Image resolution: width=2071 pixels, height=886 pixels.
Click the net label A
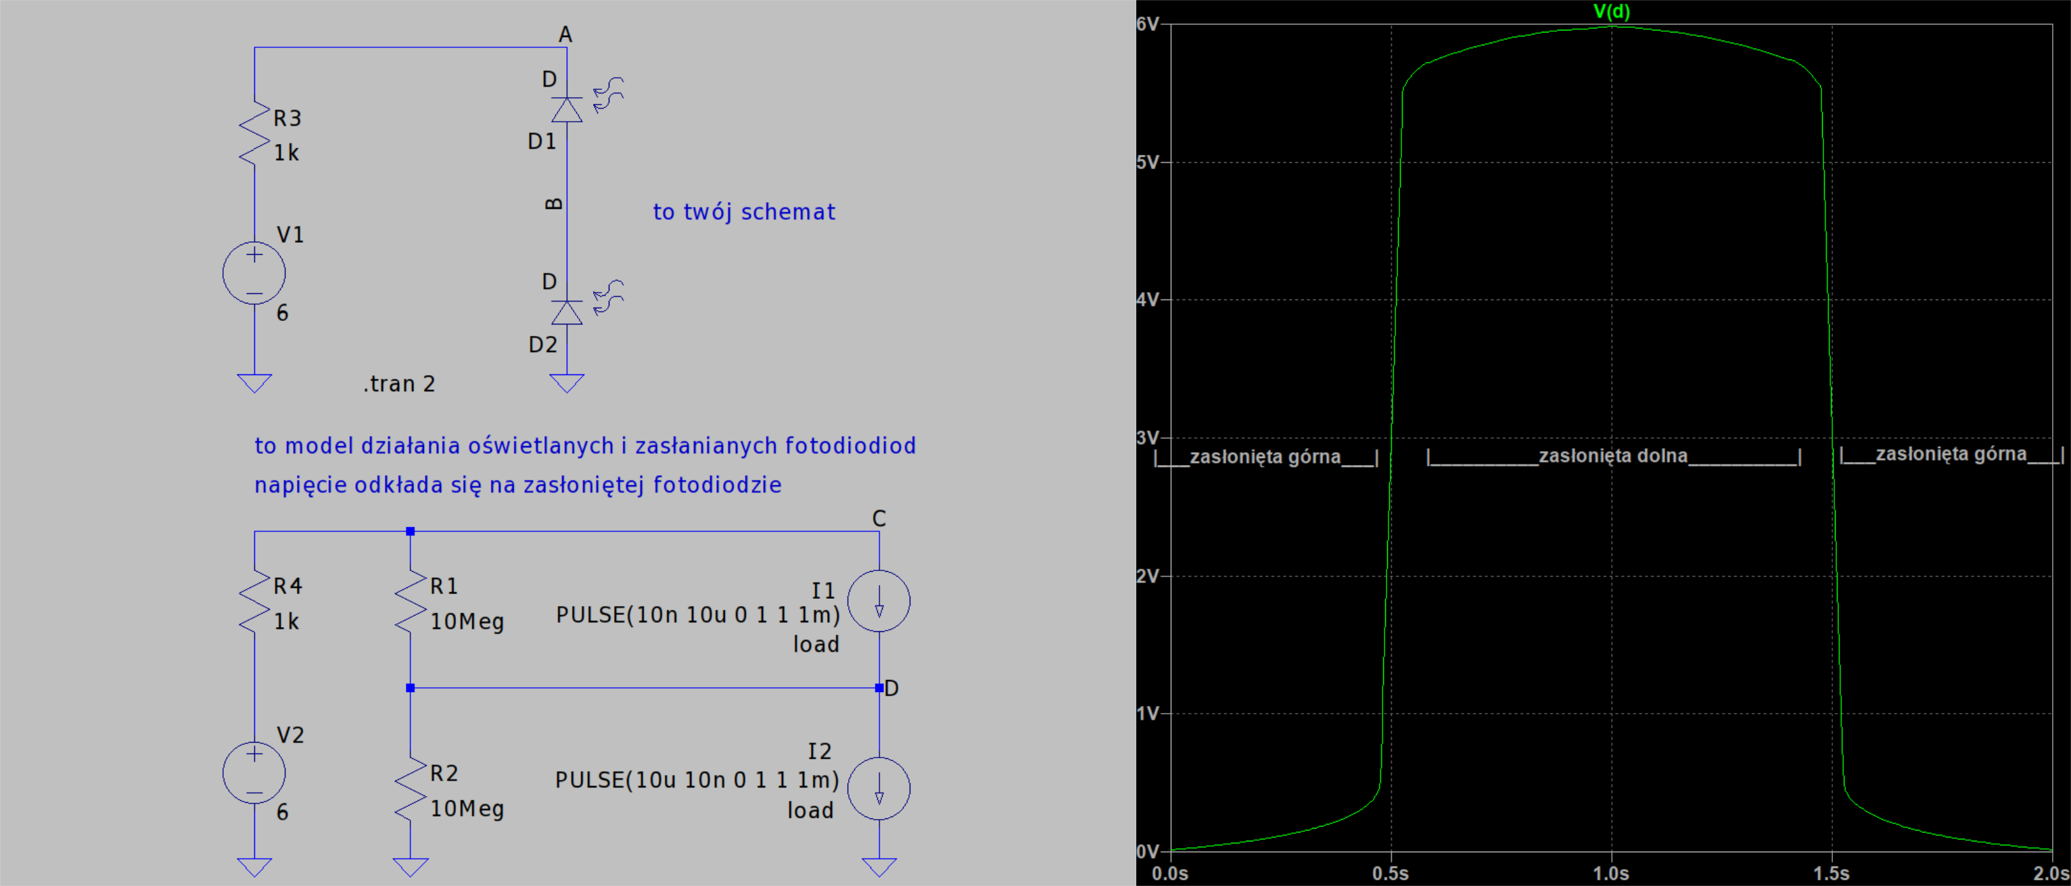[x=566, y=34]
